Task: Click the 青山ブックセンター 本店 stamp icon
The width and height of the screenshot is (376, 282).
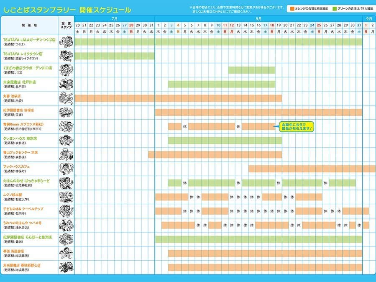Action: [66, 155]
